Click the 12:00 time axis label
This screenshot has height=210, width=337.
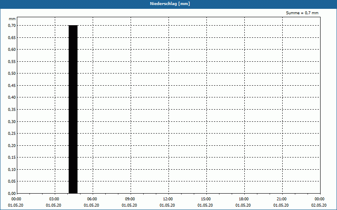pyautogui.click(x=168, y=199)
